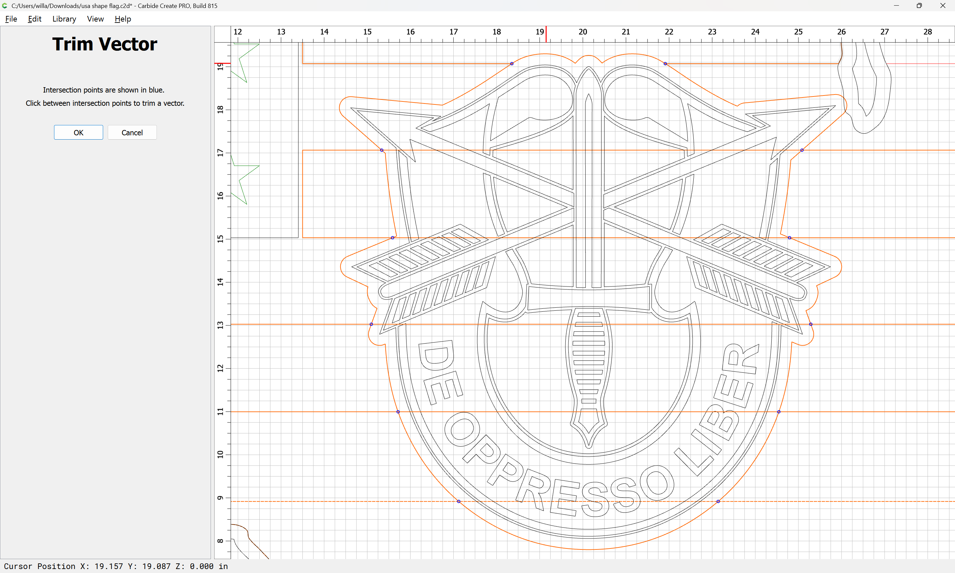Click red cursor marker on vertical ruler
This screenshot has height=573, width=955.
[x=223, y=63]
